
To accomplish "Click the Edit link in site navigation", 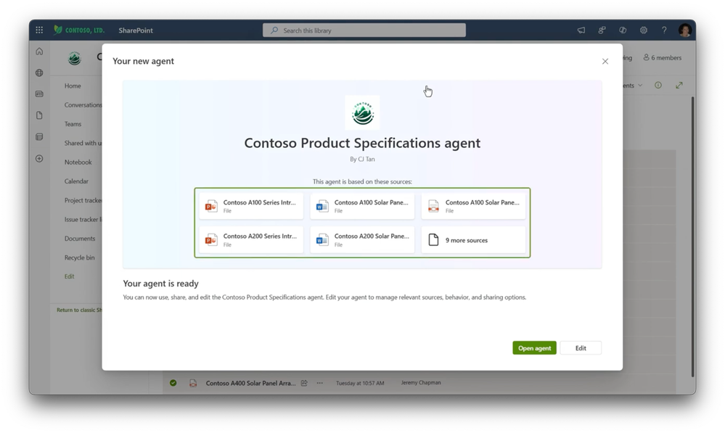I will point(70,276).
